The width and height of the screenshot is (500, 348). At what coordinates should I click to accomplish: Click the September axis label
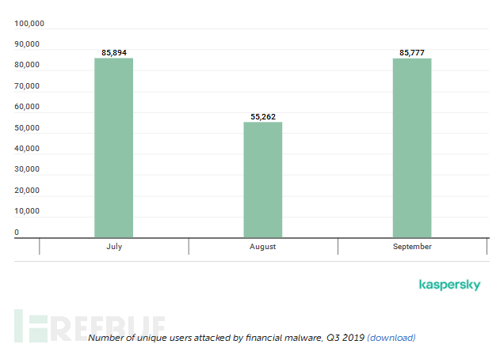412,247
